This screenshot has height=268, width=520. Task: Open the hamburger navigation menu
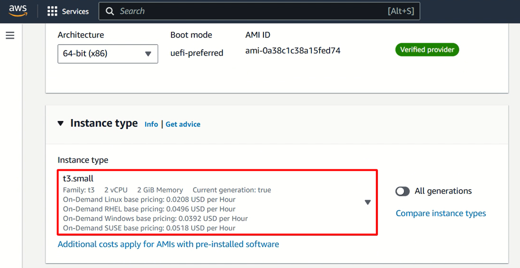point(10,36)
